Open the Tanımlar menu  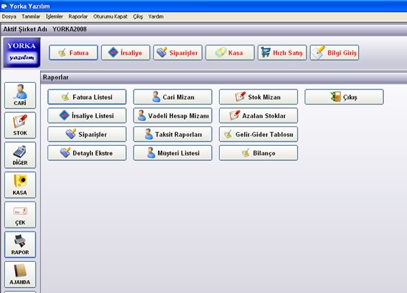point(31,16)
